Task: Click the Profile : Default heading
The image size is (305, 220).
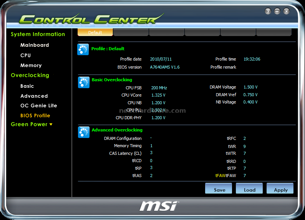Action: click(x=108, y=49)
